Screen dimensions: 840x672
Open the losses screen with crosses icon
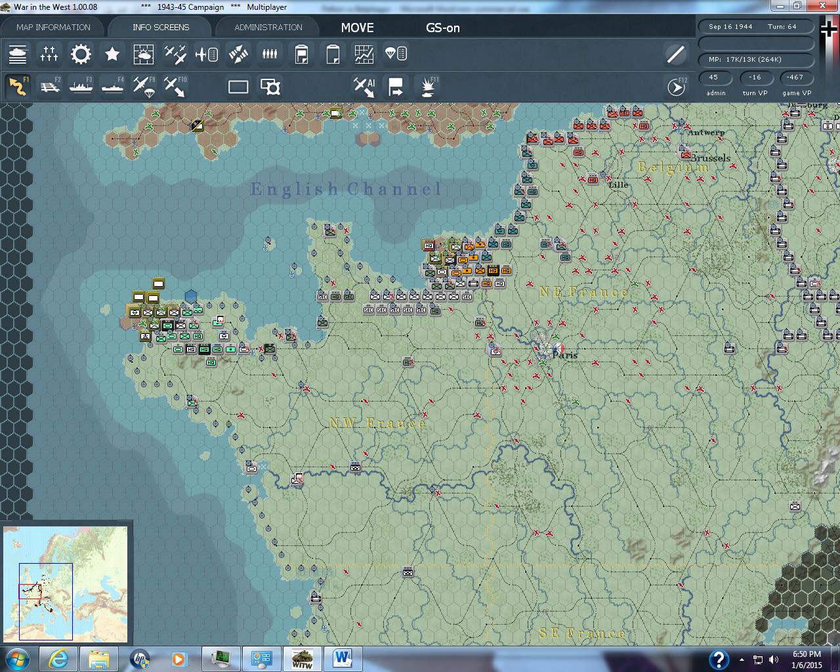pos(49,54)
